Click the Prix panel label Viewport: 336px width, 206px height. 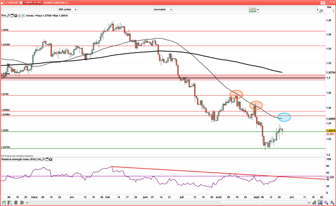click(3, 15)
